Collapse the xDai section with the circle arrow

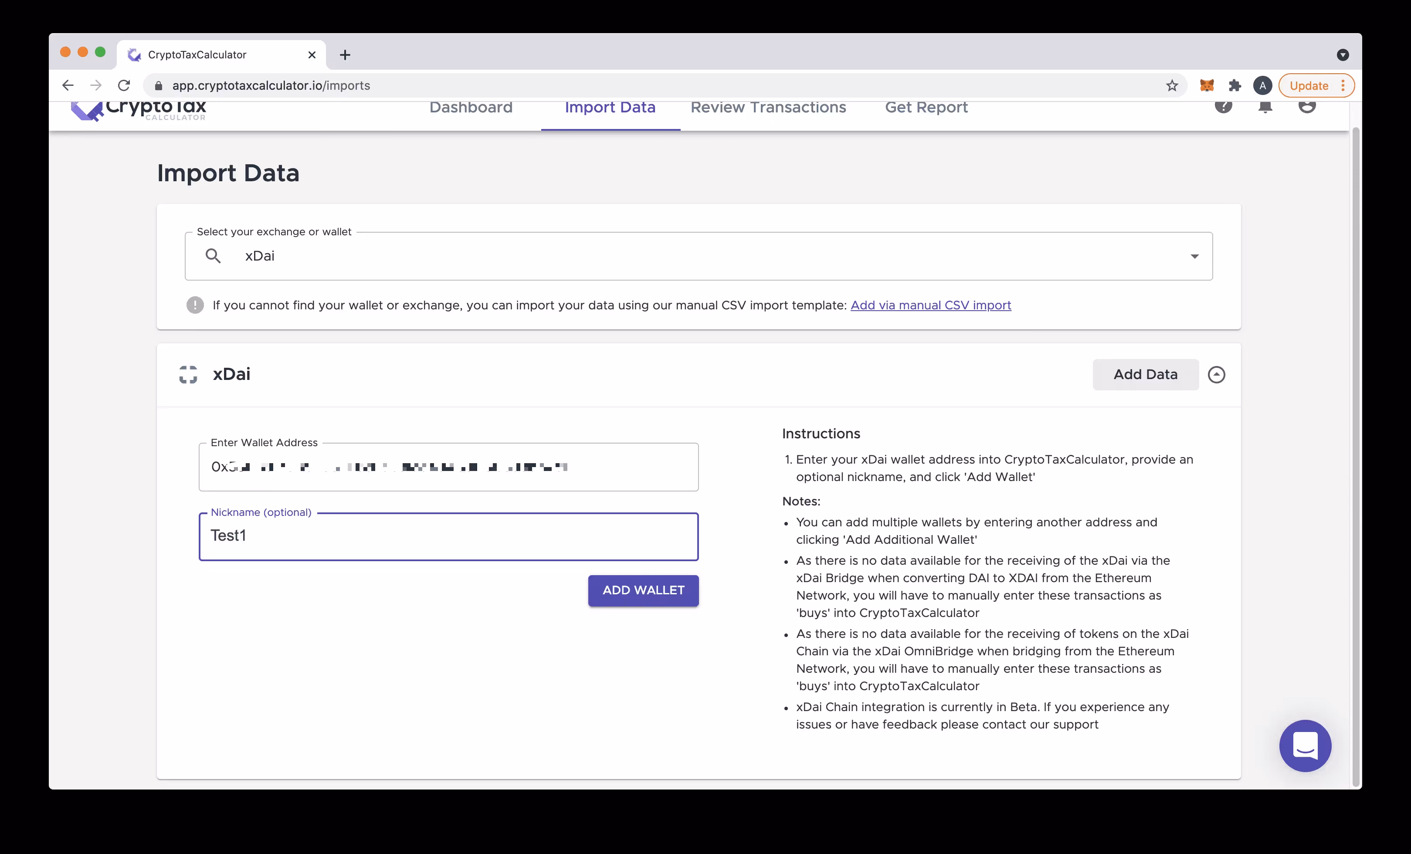pos(1216,375)
